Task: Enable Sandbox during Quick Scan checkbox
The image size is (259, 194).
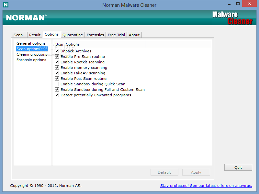Action: tap(57, 84)
